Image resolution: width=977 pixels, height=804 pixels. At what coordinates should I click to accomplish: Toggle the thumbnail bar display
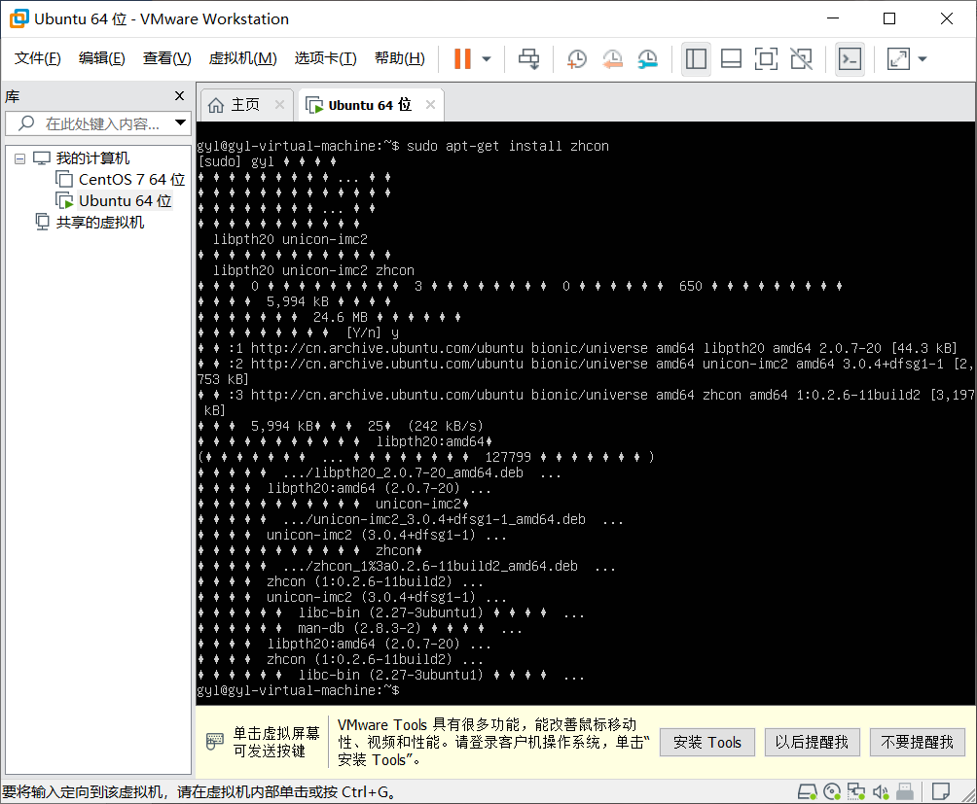pyautogui.click(x=731, y=58)
